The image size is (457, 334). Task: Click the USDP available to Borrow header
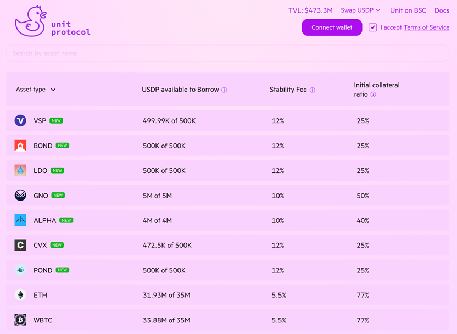click(x=180, y=90)
